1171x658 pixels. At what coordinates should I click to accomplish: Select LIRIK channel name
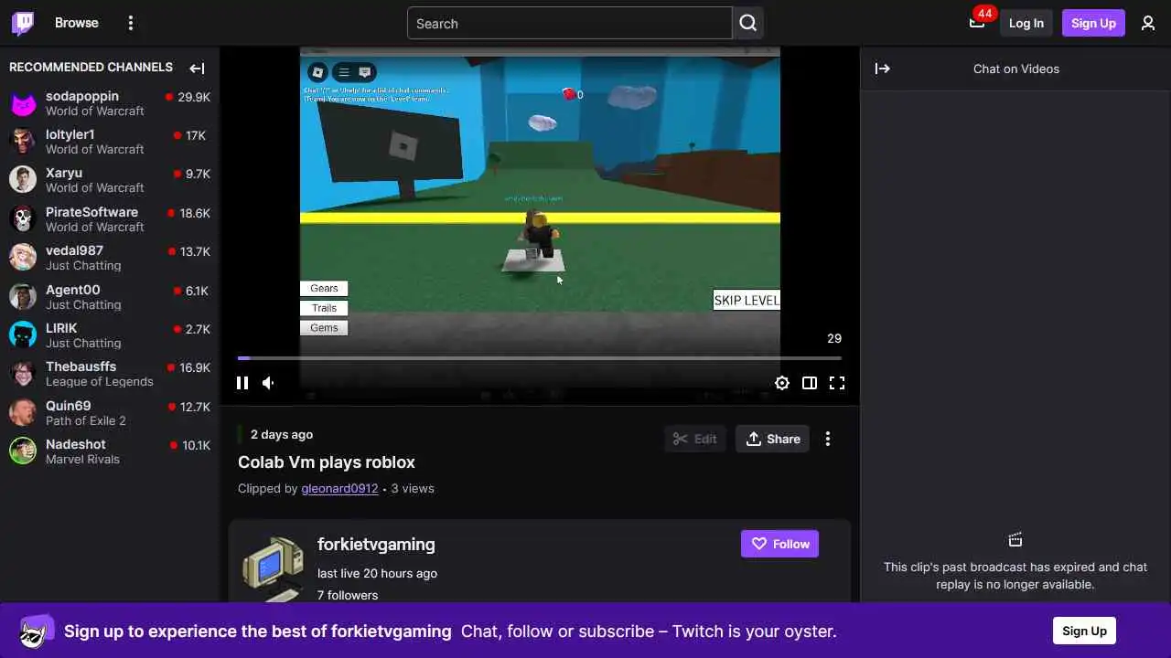tap(61, 328)
